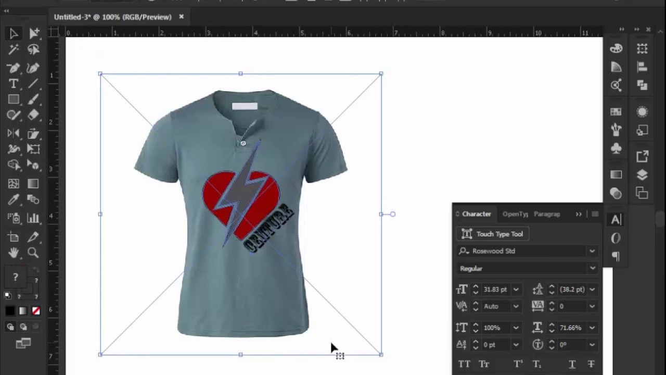The height and width of the screenshot is (375, 666).
Task: Select the Magic Wand tool
Action: [x=14, y=50]
